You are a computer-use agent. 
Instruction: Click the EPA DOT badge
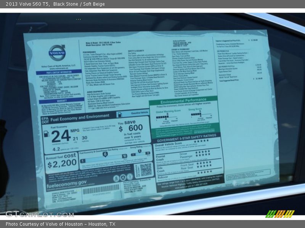pyautogui.click(x=45, y=120)
